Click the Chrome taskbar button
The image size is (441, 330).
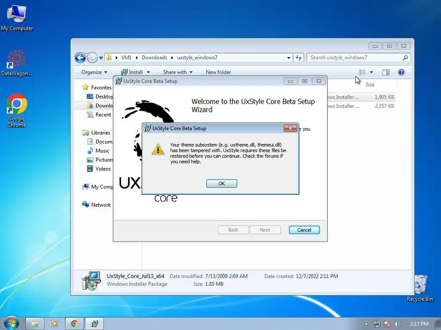click(x=74, y=324)
